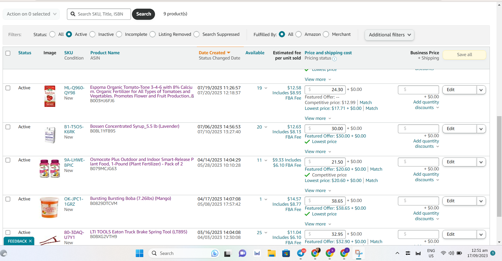Choose the Inactive status filter
Image resolution: width=502 pixels, height=261 pixels.
tap(92, 34)
